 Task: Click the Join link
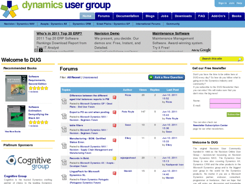[232, 3]
